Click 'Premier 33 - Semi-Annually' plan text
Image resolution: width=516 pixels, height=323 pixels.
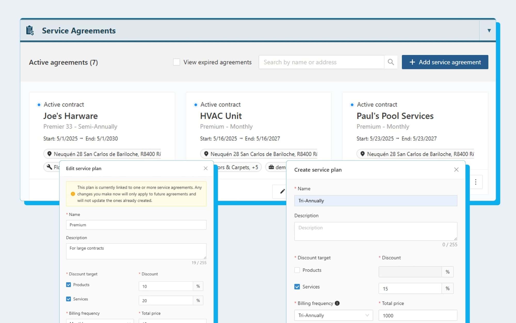80,127
